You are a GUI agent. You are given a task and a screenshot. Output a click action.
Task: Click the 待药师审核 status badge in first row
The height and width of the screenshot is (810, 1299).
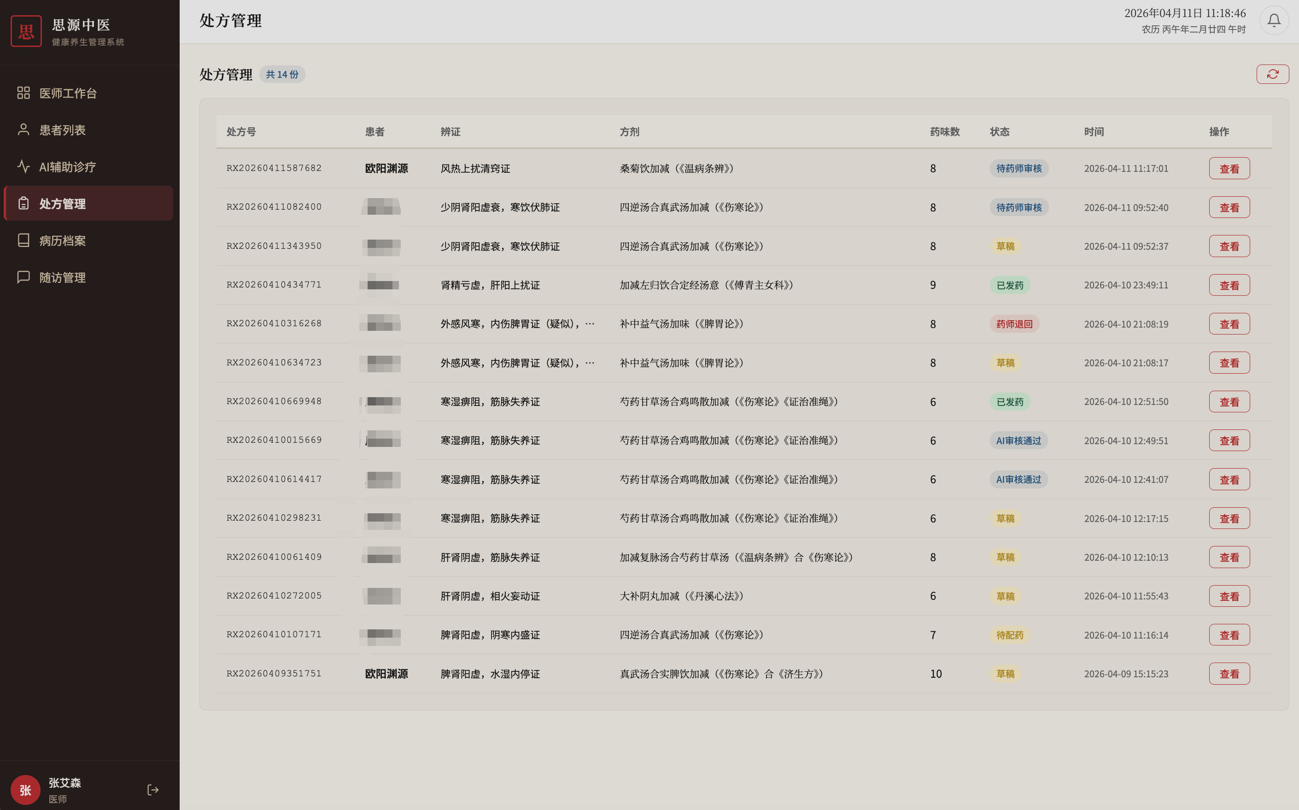click(x=1018, y=168)
